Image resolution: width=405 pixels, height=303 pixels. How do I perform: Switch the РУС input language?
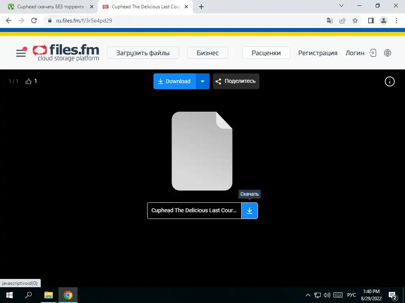click(x=351, y=295)
